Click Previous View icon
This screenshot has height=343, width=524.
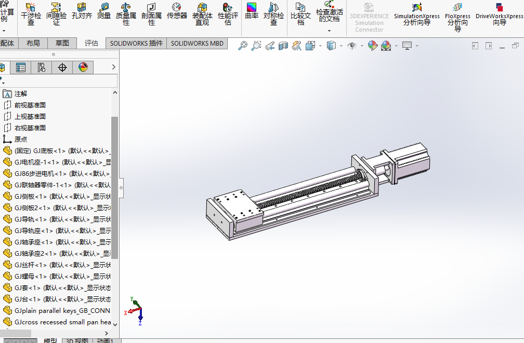click(270, 46)
